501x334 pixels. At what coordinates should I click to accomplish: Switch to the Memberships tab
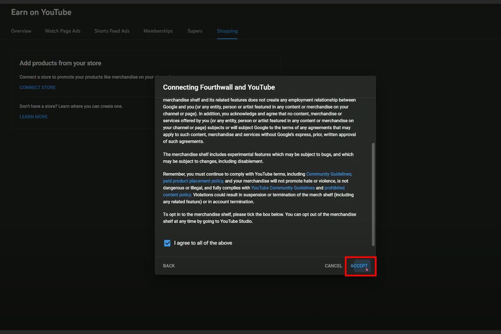(158, 31)
